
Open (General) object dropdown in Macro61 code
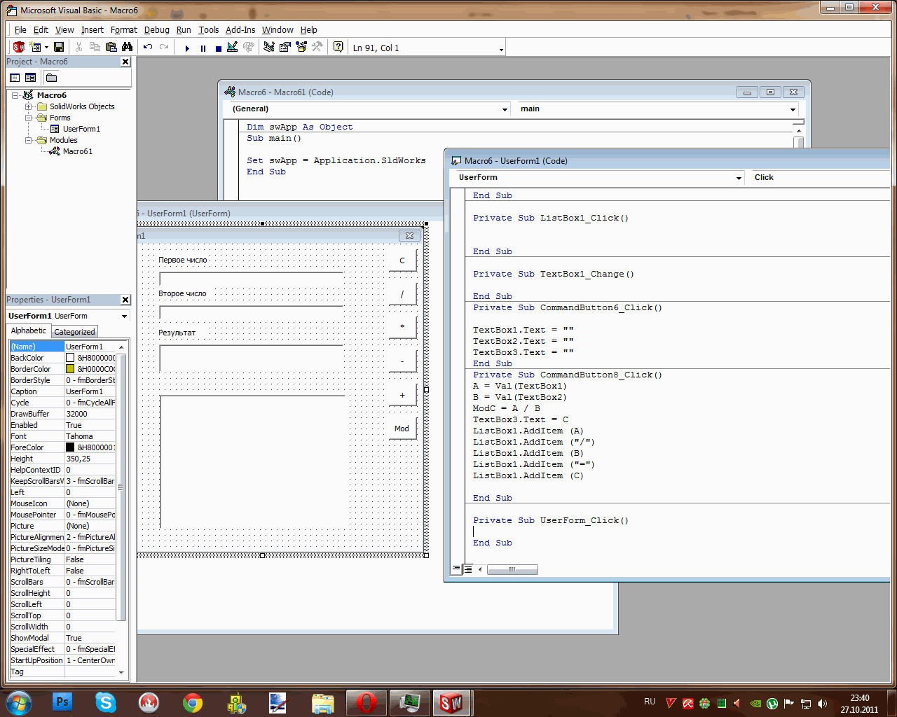tap(505, 109)
